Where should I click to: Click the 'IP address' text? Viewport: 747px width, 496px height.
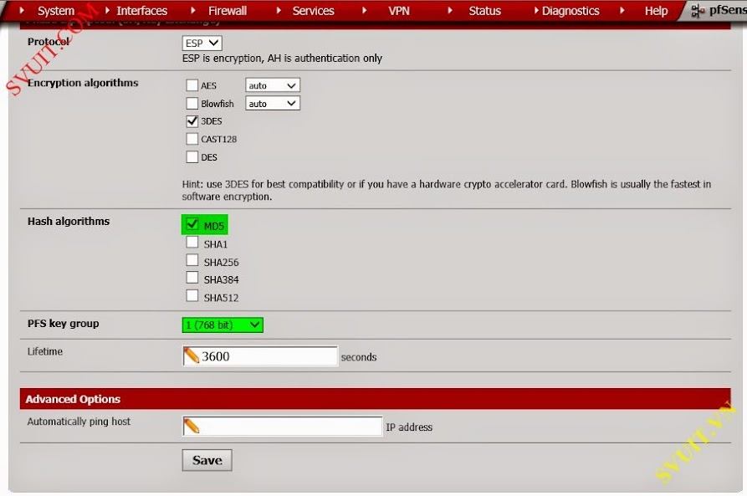pyautogui.click(x=409, y=427)
